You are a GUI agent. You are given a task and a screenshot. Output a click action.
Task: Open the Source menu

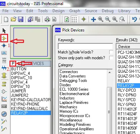pos(91,11)
